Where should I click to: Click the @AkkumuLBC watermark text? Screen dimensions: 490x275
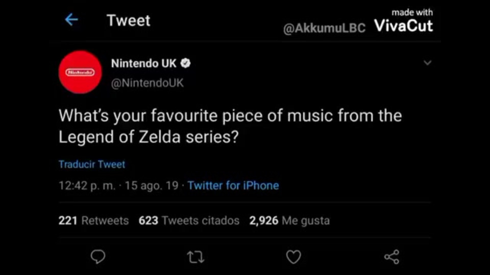(325, 29)
